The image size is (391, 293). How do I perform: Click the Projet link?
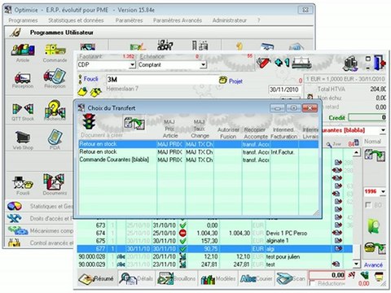coord(235,81)
